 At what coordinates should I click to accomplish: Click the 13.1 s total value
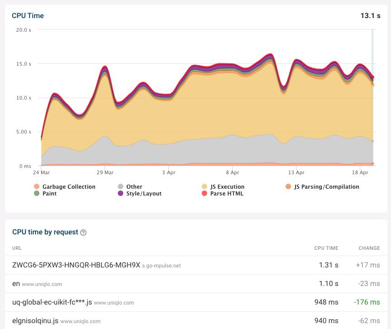pos(370,16)
